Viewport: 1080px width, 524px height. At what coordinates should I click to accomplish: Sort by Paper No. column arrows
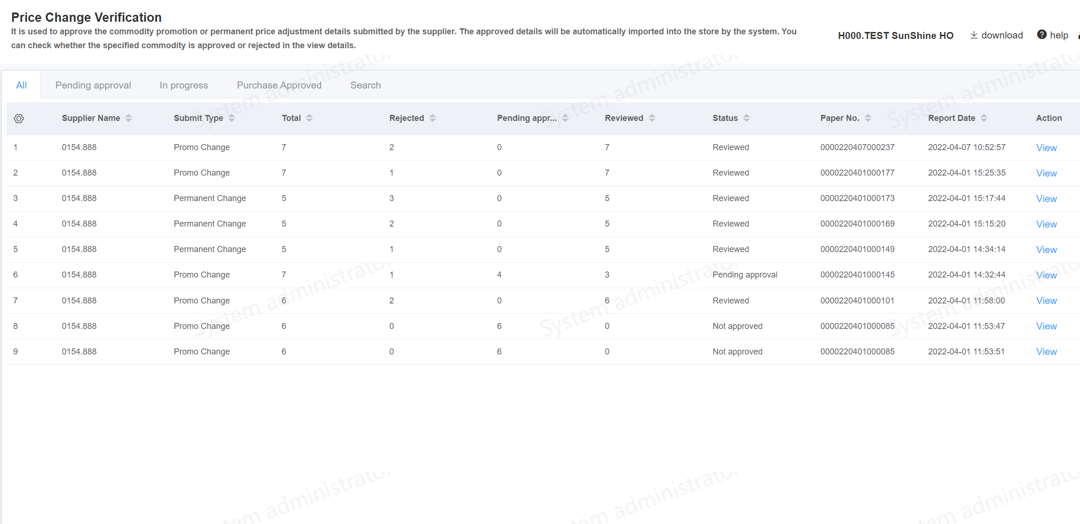tap(868, 118)
